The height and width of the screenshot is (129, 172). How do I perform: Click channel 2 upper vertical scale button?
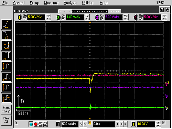tap(87, 16)
